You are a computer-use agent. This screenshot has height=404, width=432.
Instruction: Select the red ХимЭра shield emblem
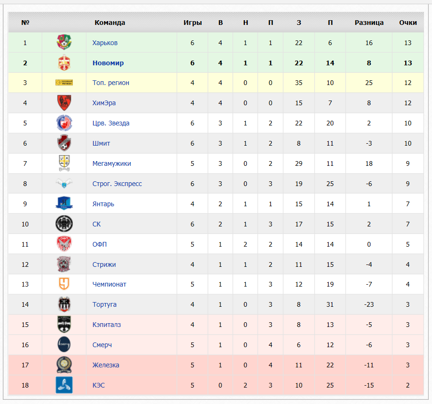pyautogui.click(x=64, y=103)
